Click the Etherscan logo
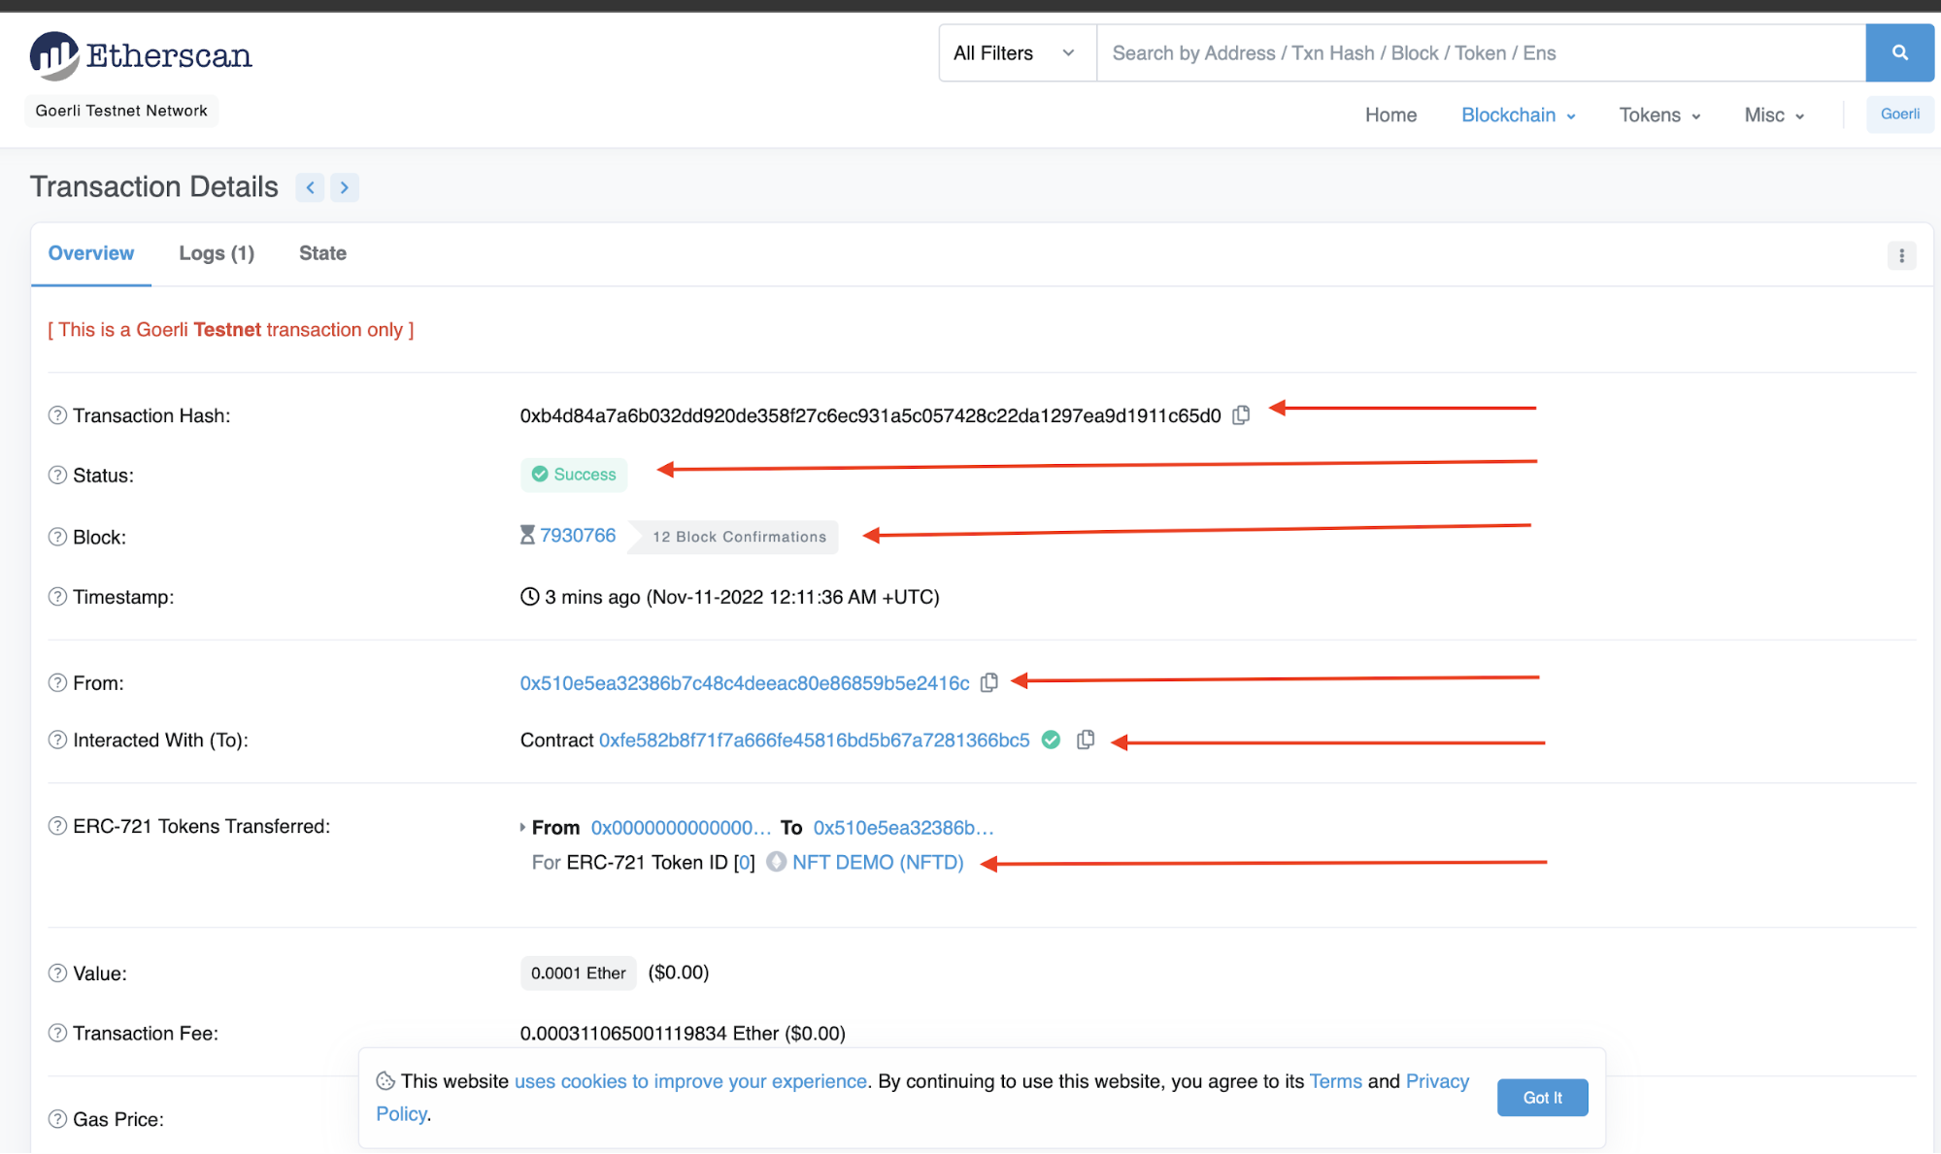 (x=141, y=55)
